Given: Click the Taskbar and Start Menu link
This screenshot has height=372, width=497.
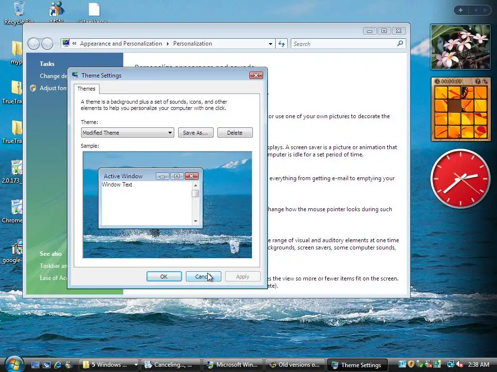Looking at the screenshot, I should 53,266.
